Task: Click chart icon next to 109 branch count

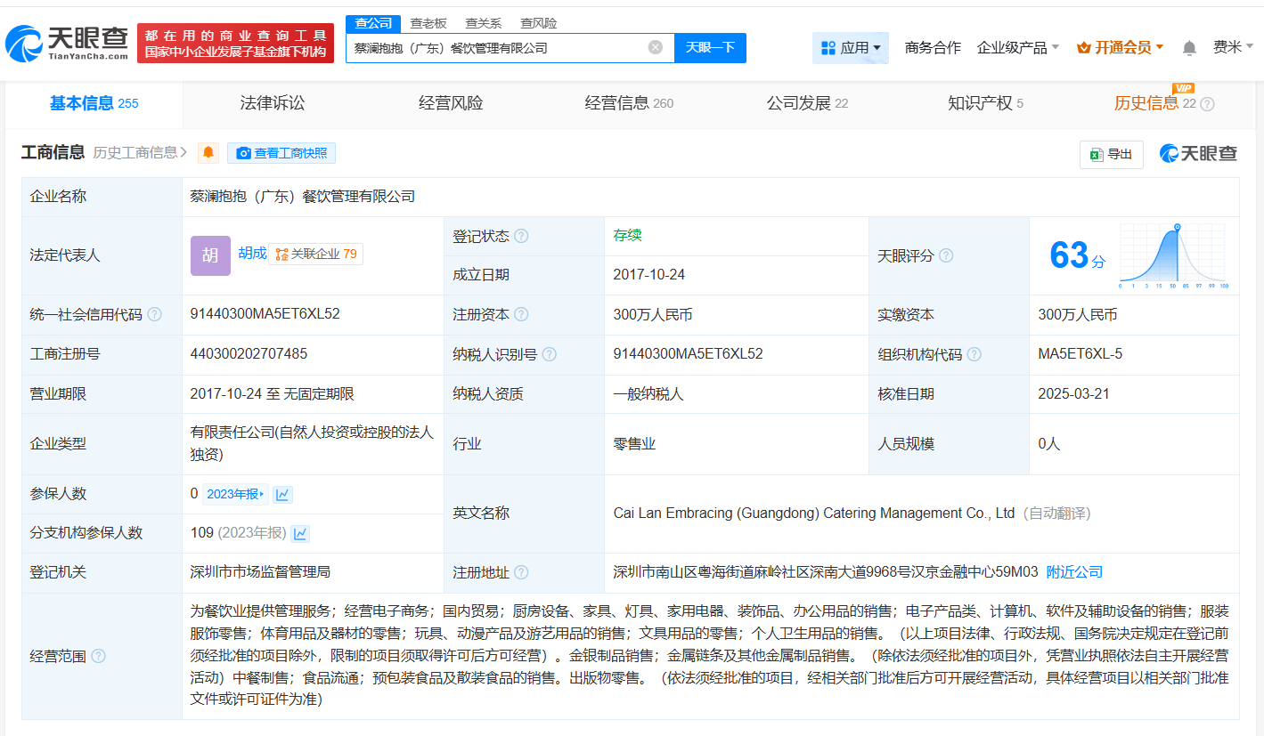Action: (300, 533)
